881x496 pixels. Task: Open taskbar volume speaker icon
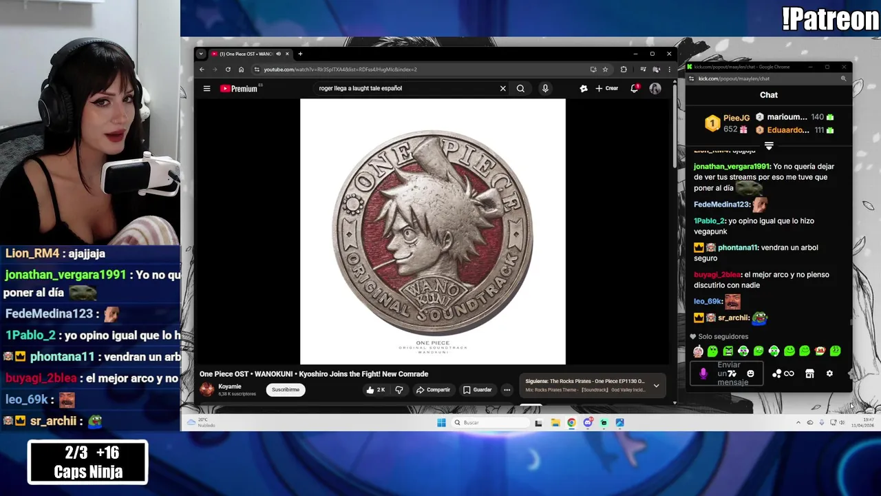pos(842,422)
